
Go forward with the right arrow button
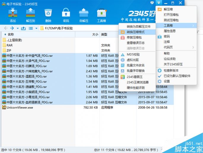pos(12,28)
